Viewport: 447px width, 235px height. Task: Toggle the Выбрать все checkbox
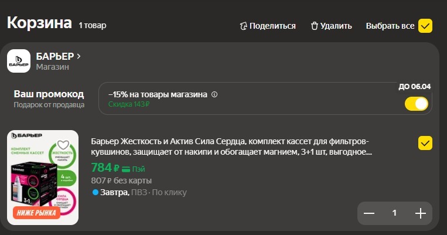pyautogui.click(x=425, y=26)
